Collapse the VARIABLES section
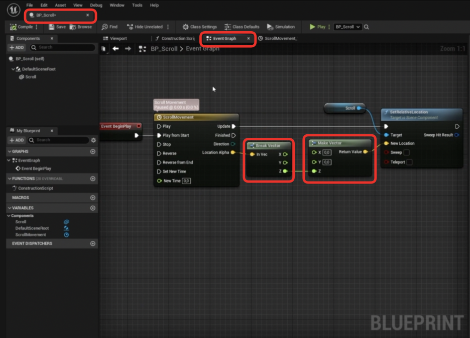This screenshot has width=470, height=338. click(10, 208)
